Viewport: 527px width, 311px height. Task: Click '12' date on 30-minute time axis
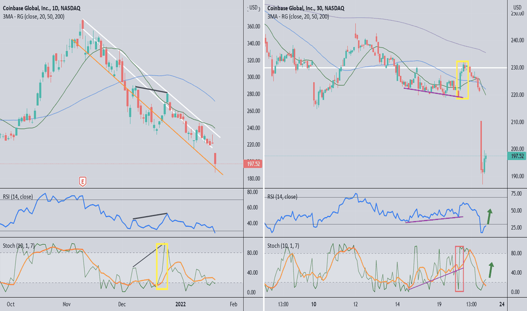355,304
